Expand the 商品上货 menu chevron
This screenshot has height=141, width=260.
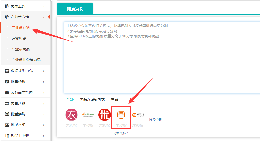point(44,6)
